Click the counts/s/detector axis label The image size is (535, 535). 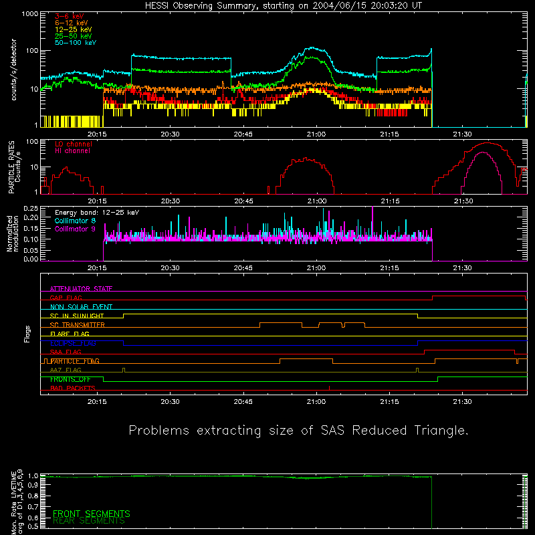(14, 70)
